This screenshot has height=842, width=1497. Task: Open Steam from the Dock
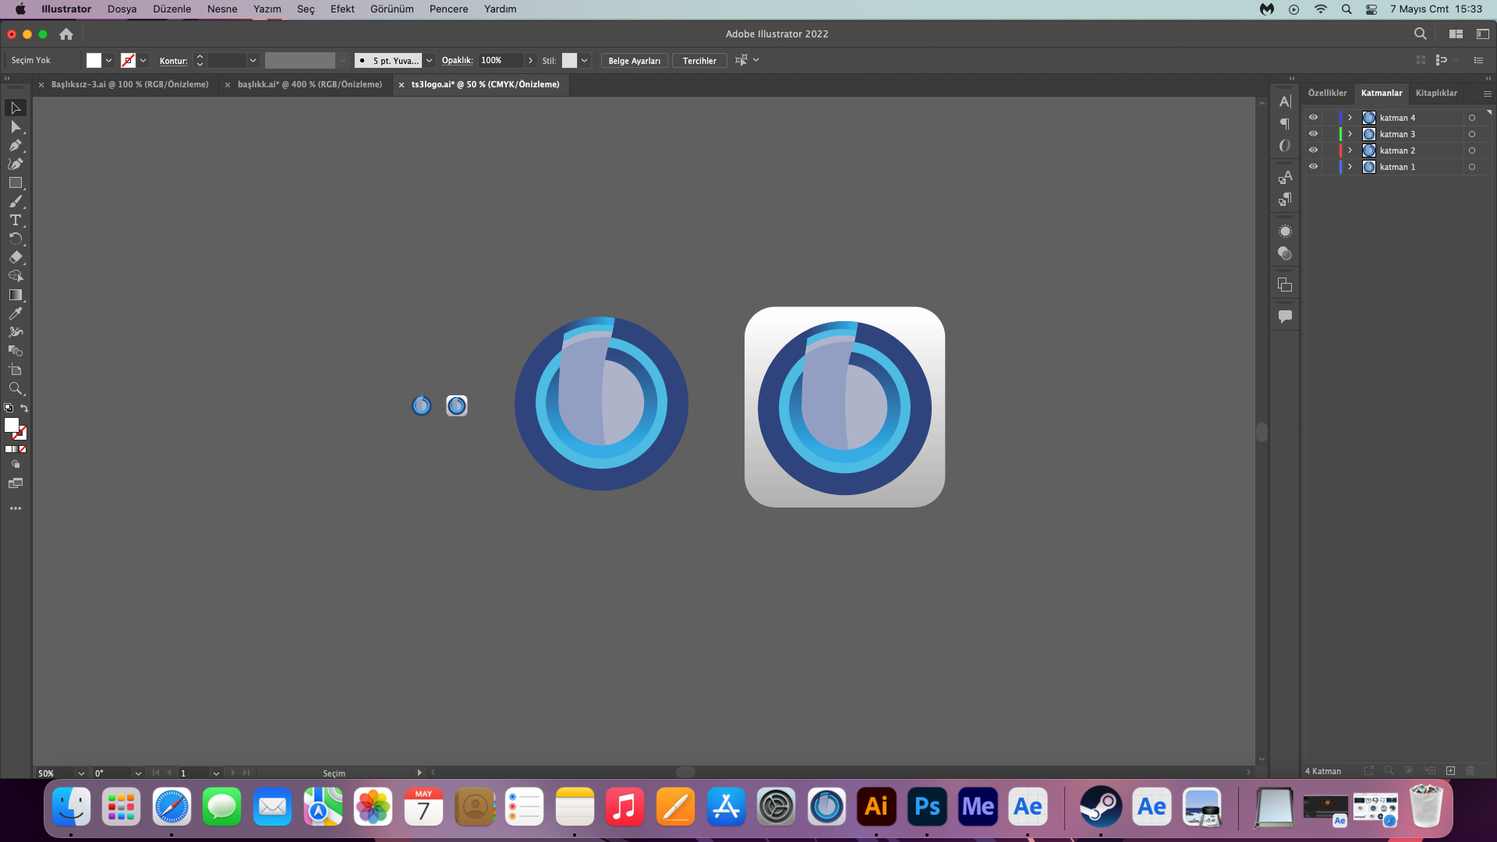1100,806
